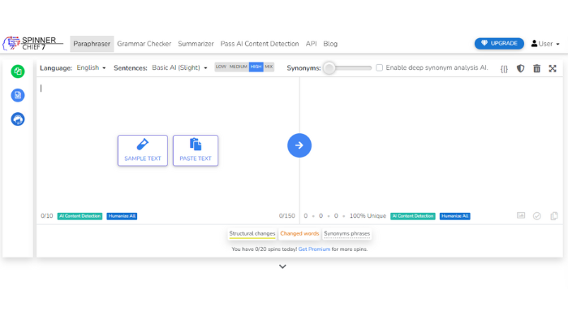The width and height of the screenshot is (568, 325).
Task: Open Pass AI Content Detection page
Action: point(260,44)
